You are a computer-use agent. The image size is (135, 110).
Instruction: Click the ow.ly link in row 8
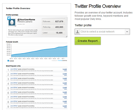coord(14,101)
